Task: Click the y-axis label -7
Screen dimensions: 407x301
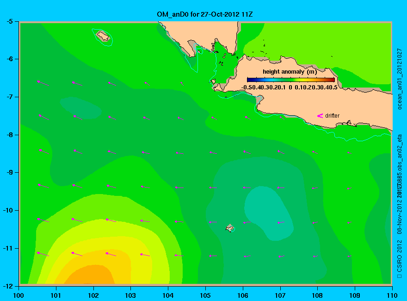Action: 9,97
